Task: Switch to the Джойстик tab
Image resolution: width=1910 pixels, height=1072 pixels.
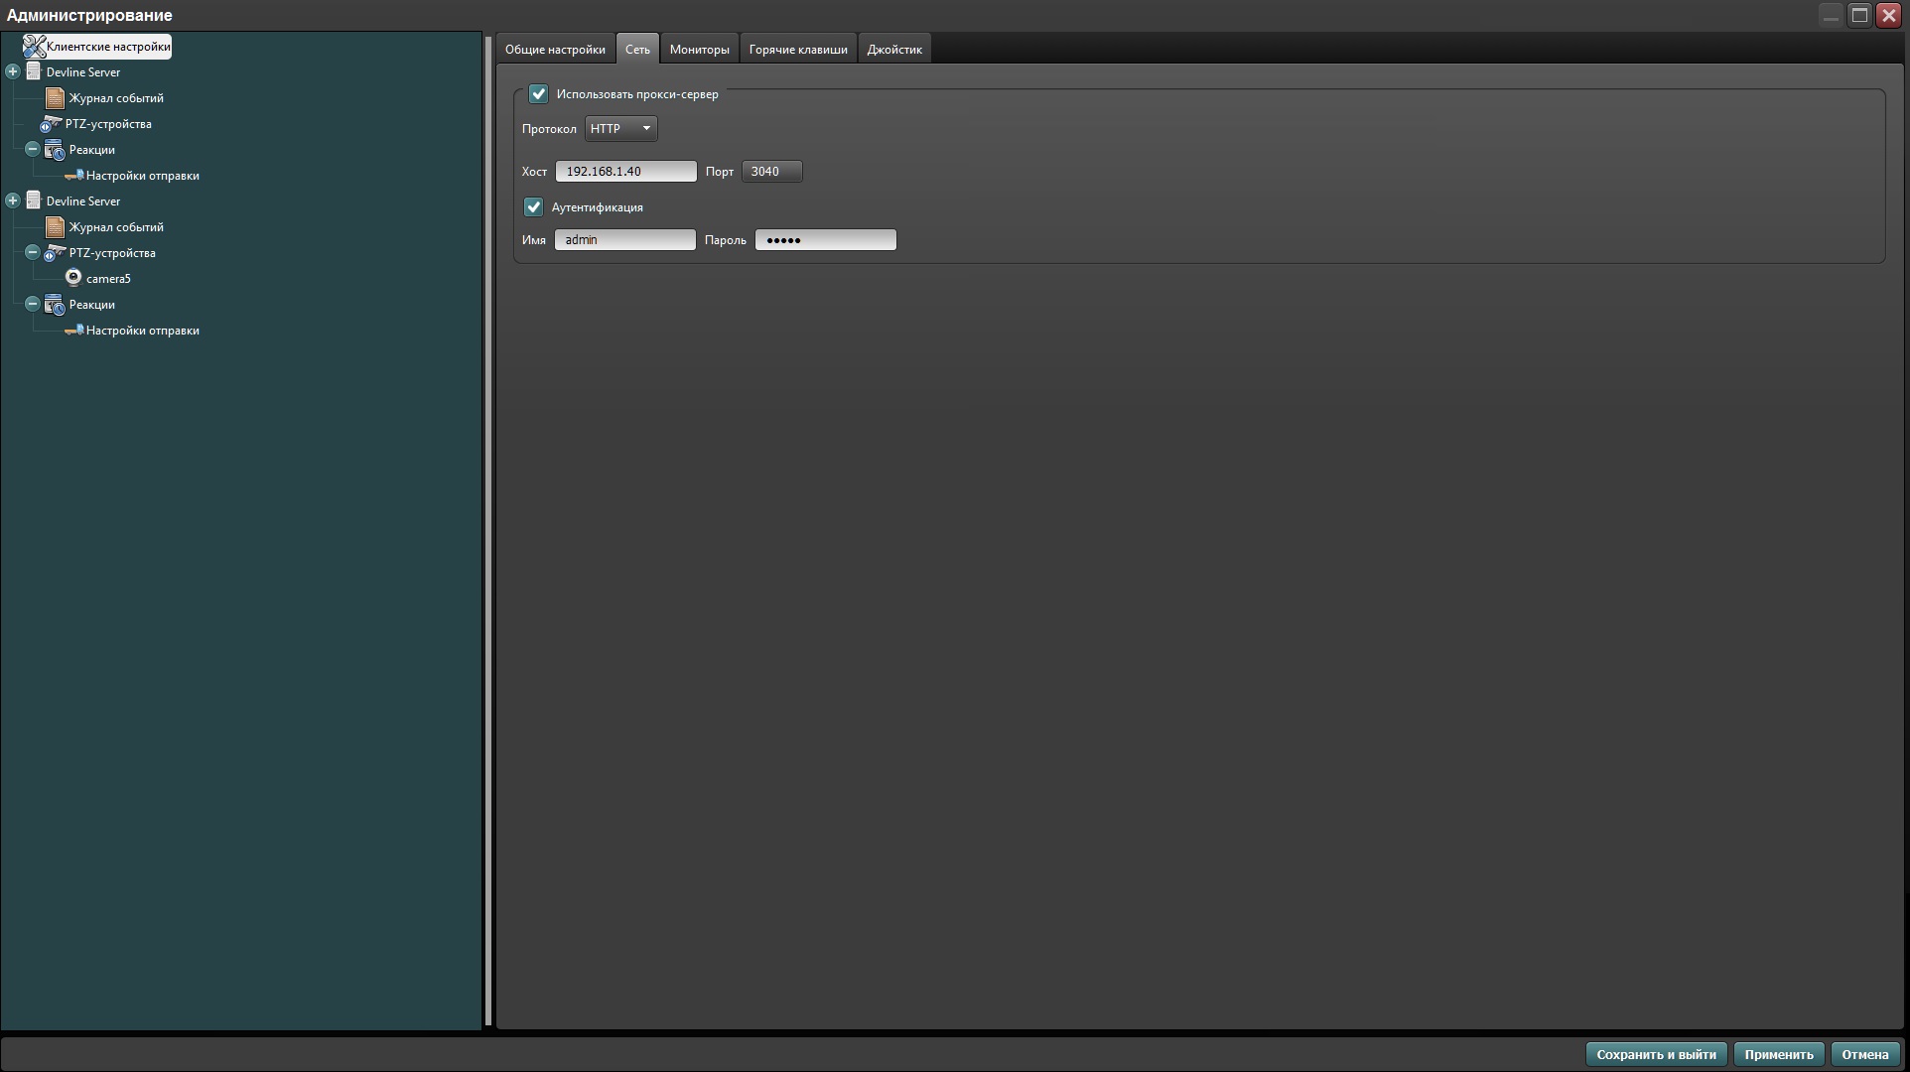Action: point(893,49)
